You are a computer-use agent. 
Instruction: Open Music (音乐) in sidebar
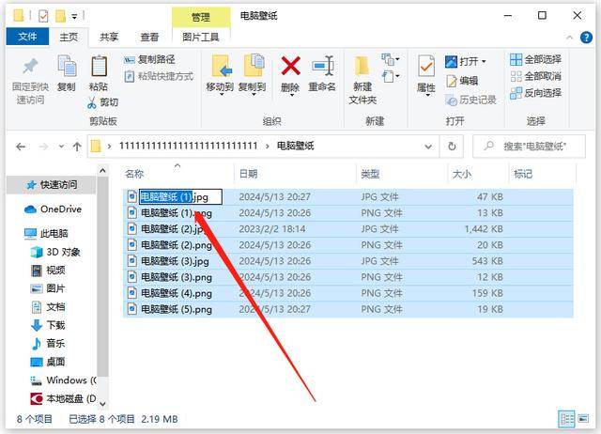pos(48,344)
